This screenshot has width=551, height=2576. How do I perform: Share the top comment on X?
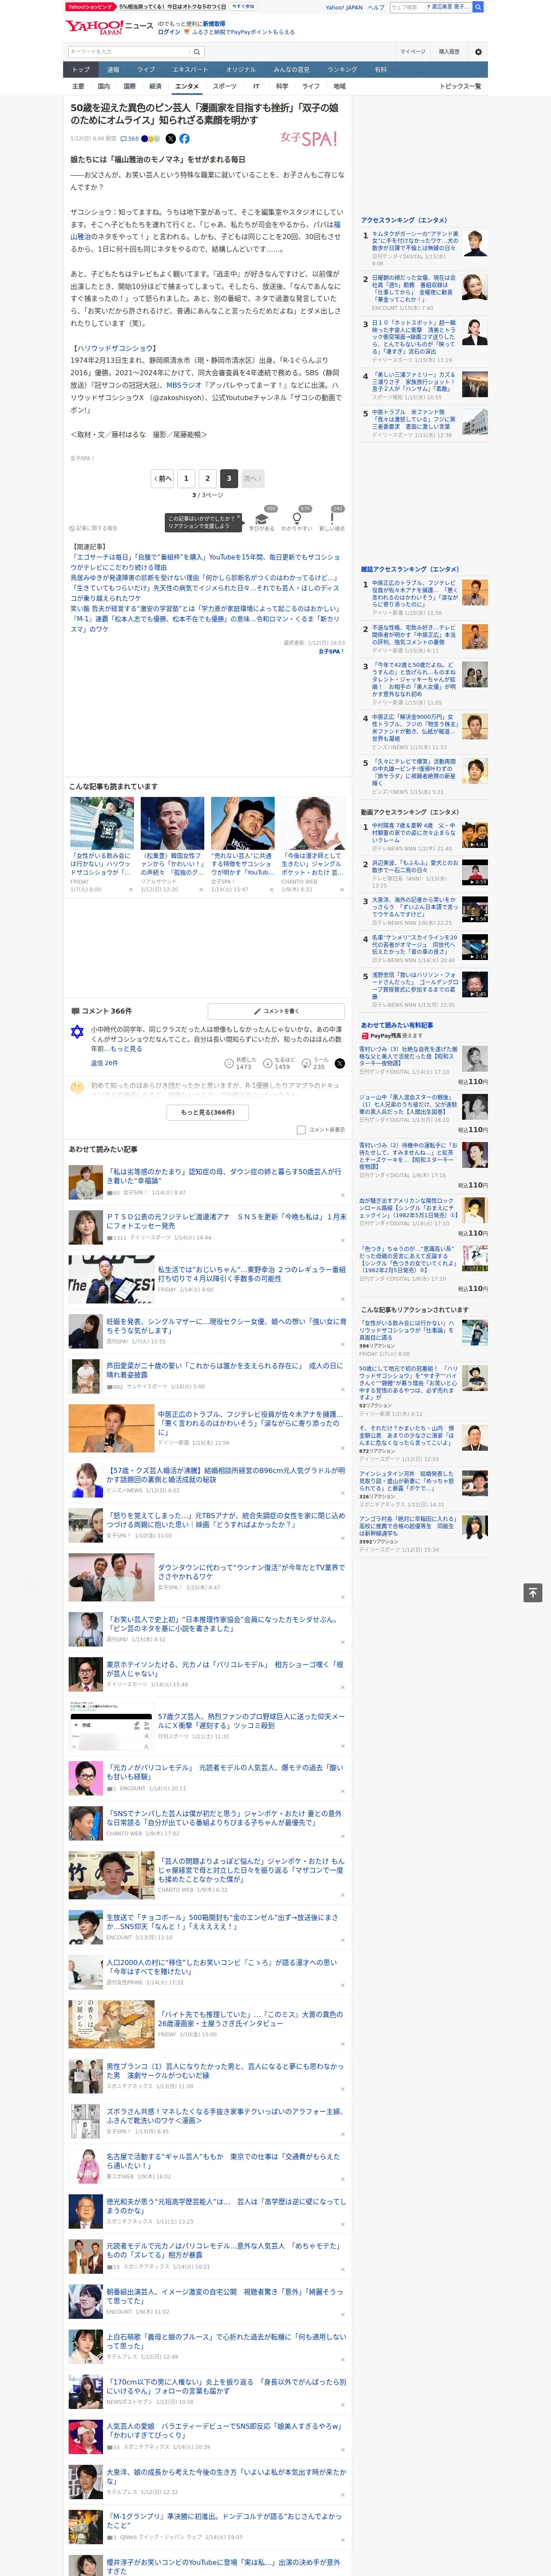[x=339, y=1063]
